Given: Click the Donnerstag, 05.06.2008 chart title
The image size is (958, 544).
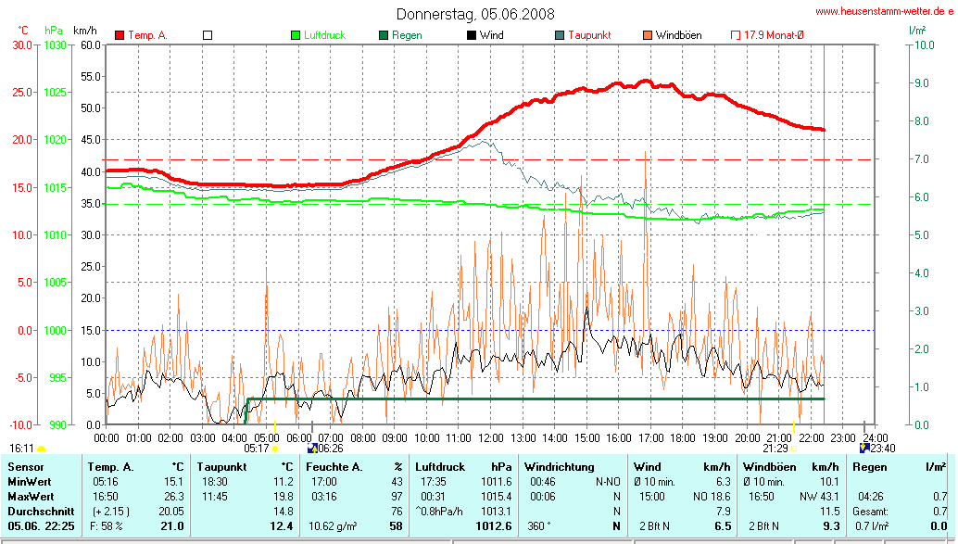Looking at the screenshot, I should point(475,14).
